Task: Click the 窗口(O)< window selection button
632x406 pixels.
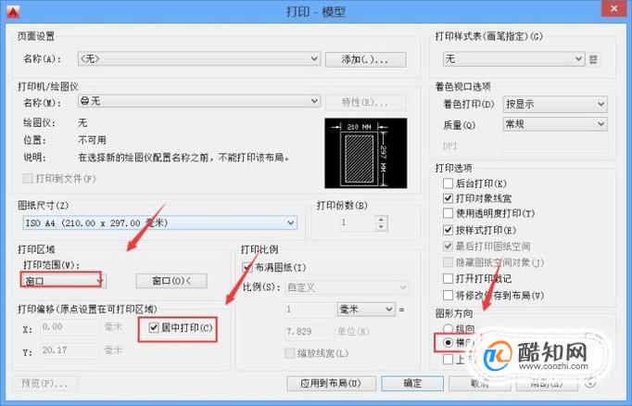Action: pyautogui.click(x=171, y=281)
